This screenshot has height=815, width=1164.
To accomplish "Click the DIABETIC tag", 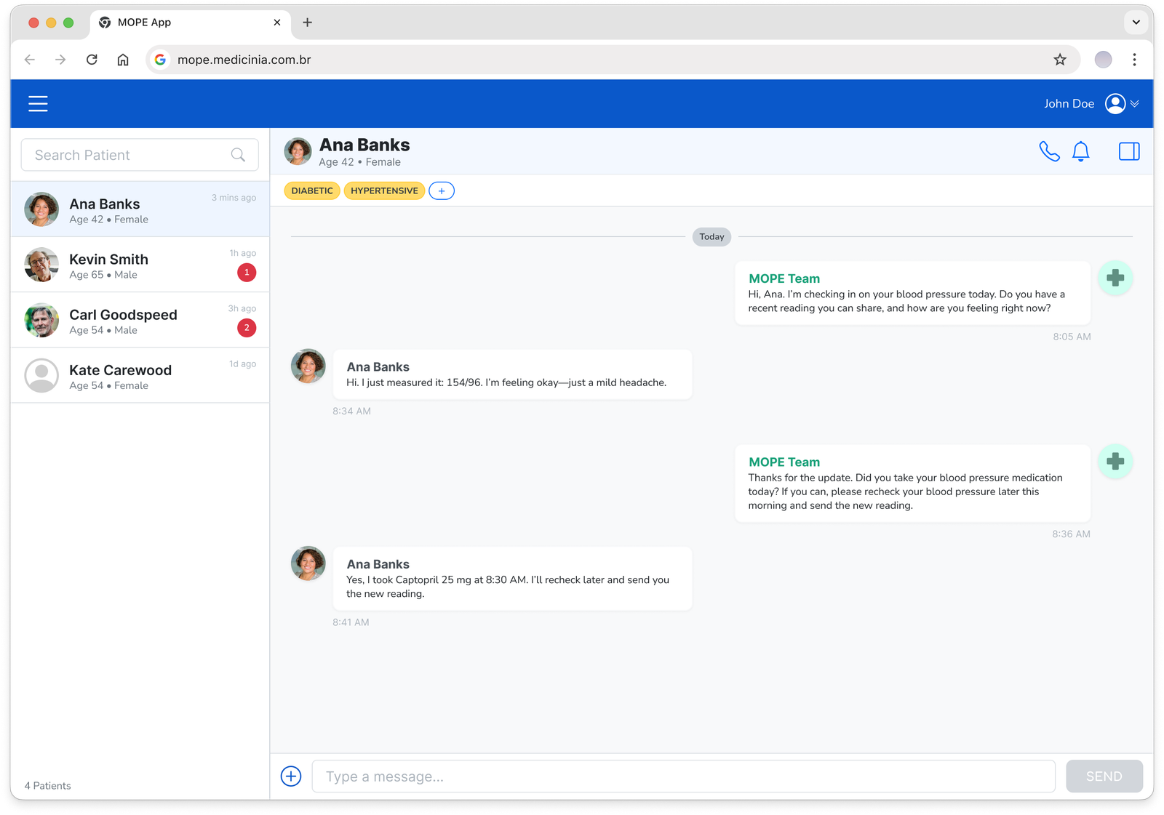I will tap(312, 191).
